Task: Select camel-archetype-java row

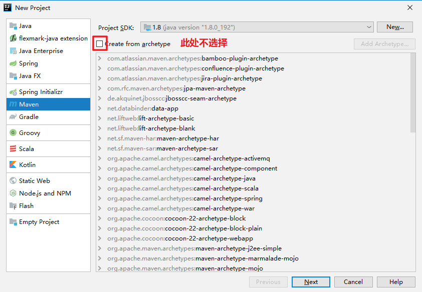Action: pos(253,178)
